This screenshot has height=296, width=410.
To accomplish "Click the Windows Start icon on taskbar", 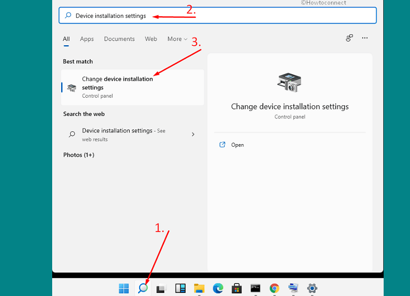I will pyautogui.click(x=124, y=289).
